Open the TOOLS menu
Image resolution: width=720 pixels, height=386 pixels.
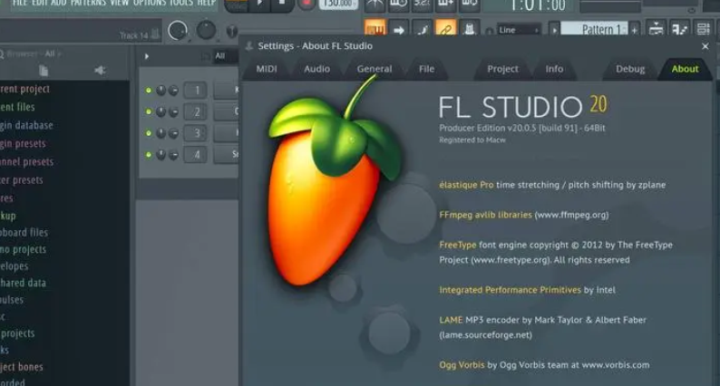coord(181,3)
